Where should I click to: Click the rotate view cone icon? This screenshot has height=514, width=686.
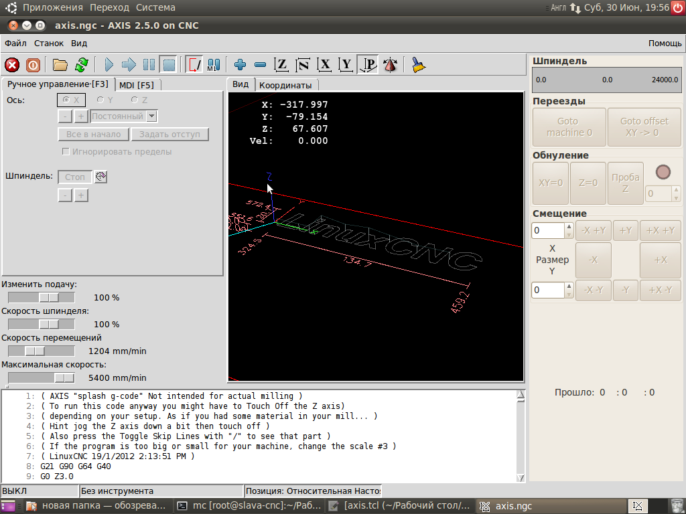[x=390, y=65]
